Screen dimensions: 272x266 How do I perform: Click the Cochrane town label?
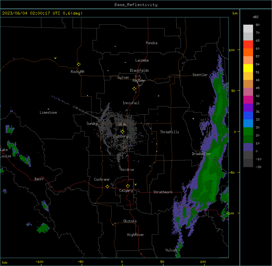(x=102, y=179)
